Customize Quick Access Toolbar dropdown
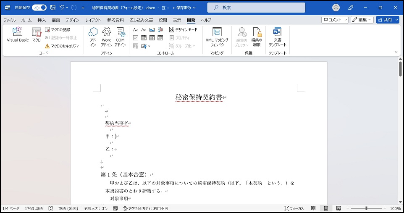This screenshot has width=404, height=213. point(83,8)
